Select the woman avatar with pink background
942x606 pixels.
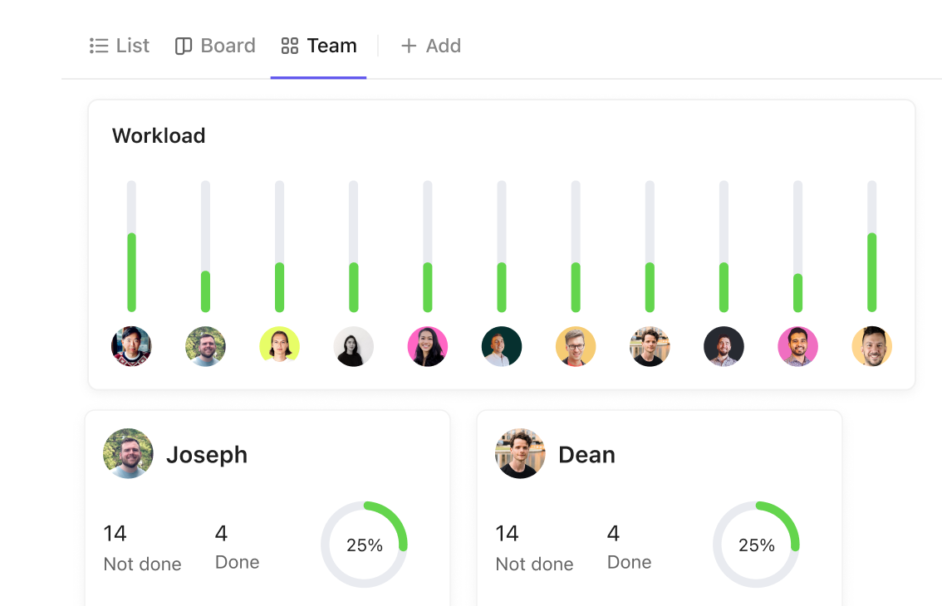[x=428, y=346]
